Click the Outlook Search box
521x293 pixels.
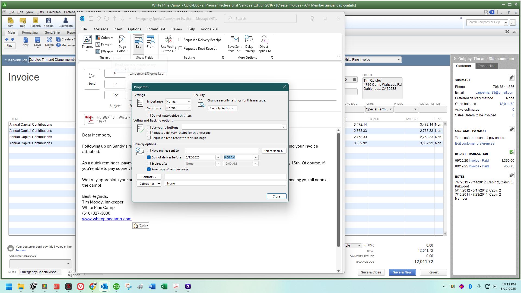260,18
